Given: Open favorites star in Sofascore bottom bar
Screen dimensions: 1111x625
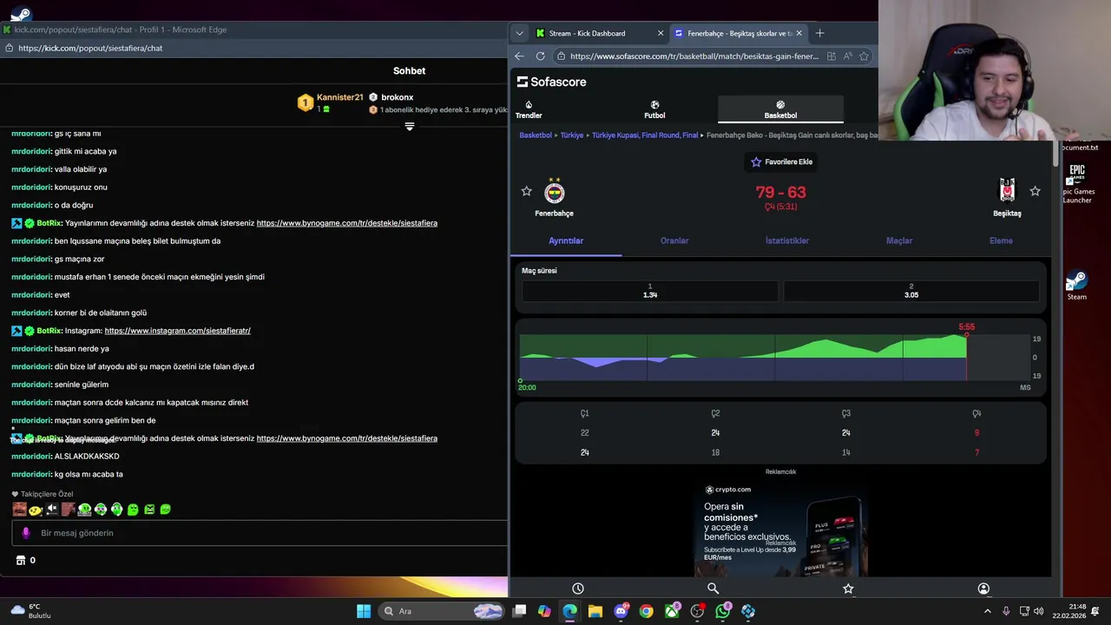Looking at the screenshot, I should [x=848, y=589].
